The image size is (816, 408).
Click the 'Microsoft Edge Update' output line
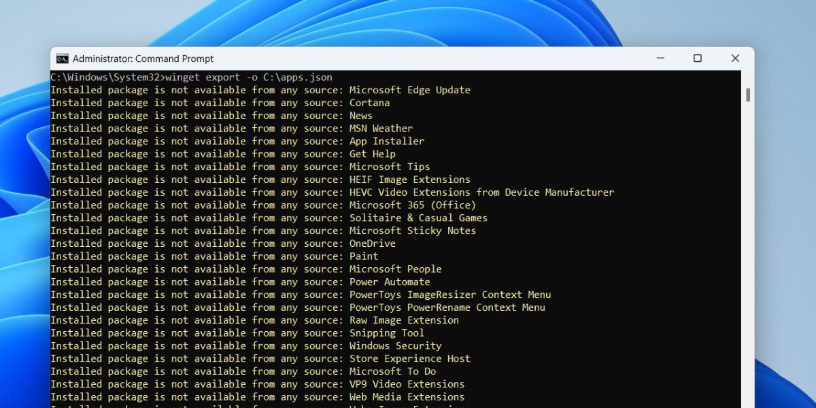409,90
